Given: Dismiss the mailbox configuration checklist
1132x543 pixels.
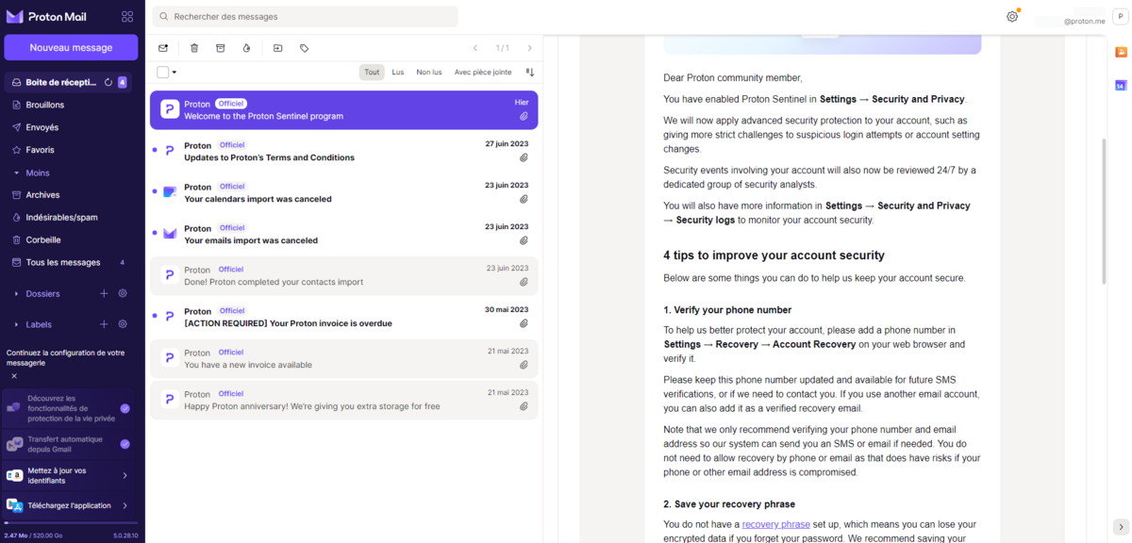Looking at the screenshot, I should coord(14,376).
